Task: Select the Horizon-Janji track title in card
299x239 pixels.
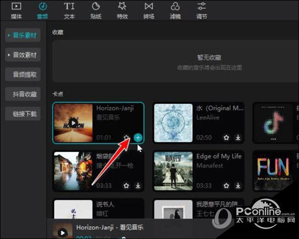Action: [x=115, y=108]
